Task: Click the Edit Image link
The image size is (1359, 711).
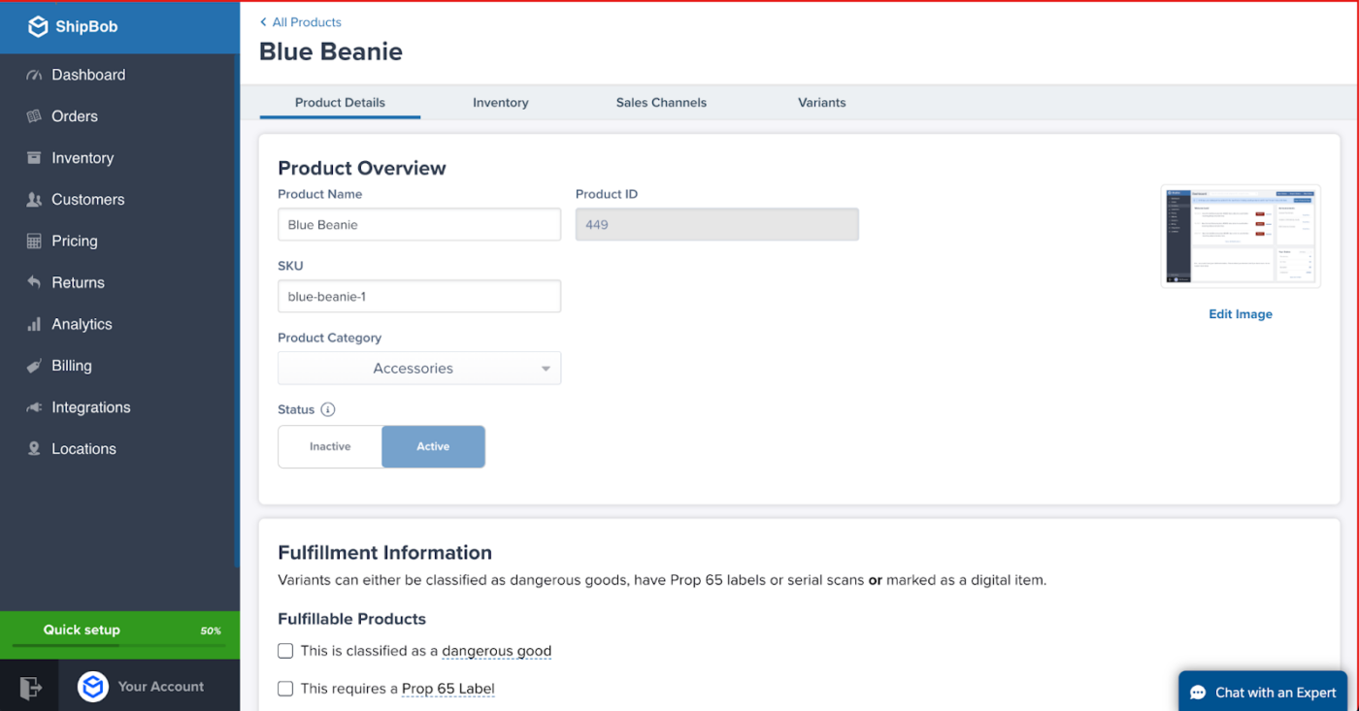Action: pos(1241,314)
